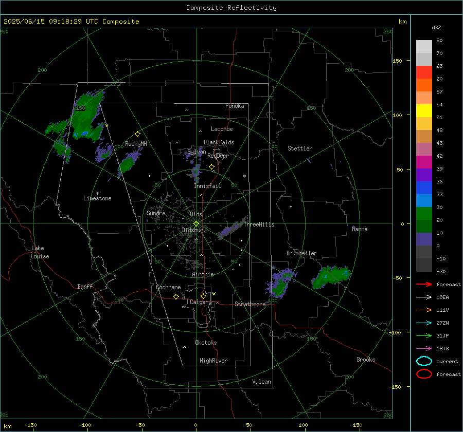This screenshot has width=463, height=432.
Task: Click the RockyMH label on the map
Action: 136,144
